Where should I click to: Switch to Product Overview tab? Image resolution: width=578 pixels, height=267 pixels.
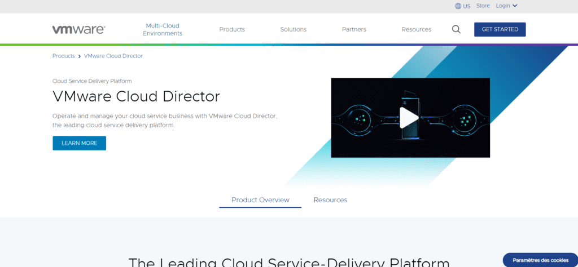260,200
